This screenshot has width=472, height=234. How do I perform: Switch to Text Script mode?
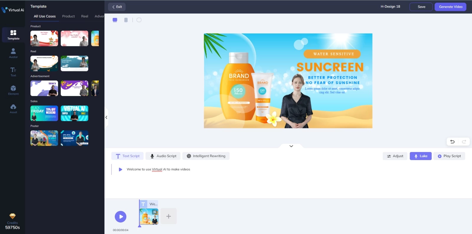click(127, 156)
